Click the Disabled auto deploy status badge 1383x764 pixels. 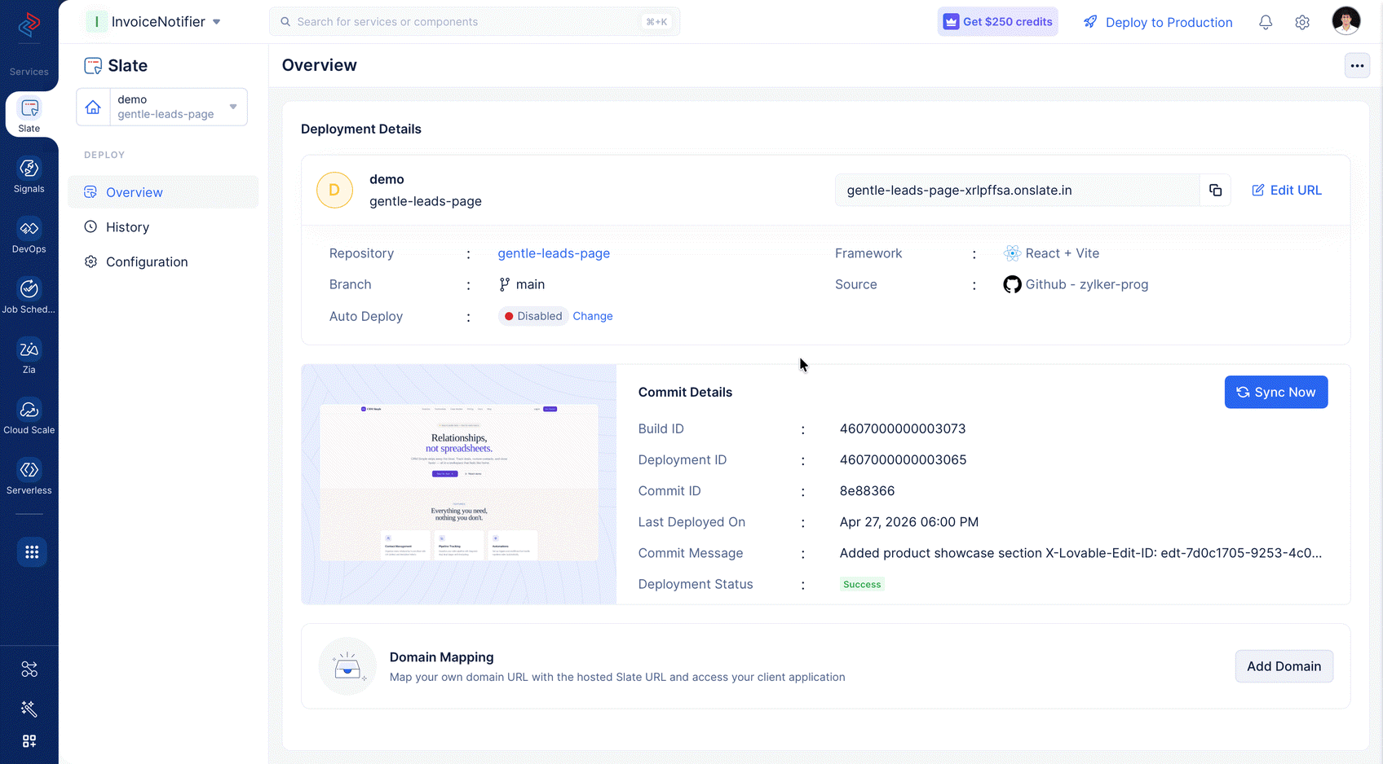click(x=533, y=316)
